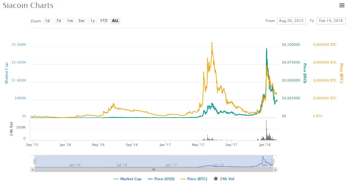Grab the right navigator range handle

273,161
